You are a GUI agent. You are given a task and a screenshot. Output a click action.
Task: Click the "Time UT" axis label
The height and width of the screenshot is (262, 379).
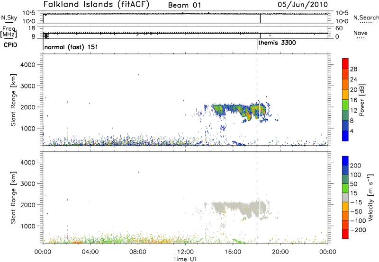tap(185, 259)
